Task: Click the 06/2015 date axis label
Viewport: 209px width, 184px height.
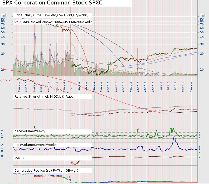Action: [41, 87]
